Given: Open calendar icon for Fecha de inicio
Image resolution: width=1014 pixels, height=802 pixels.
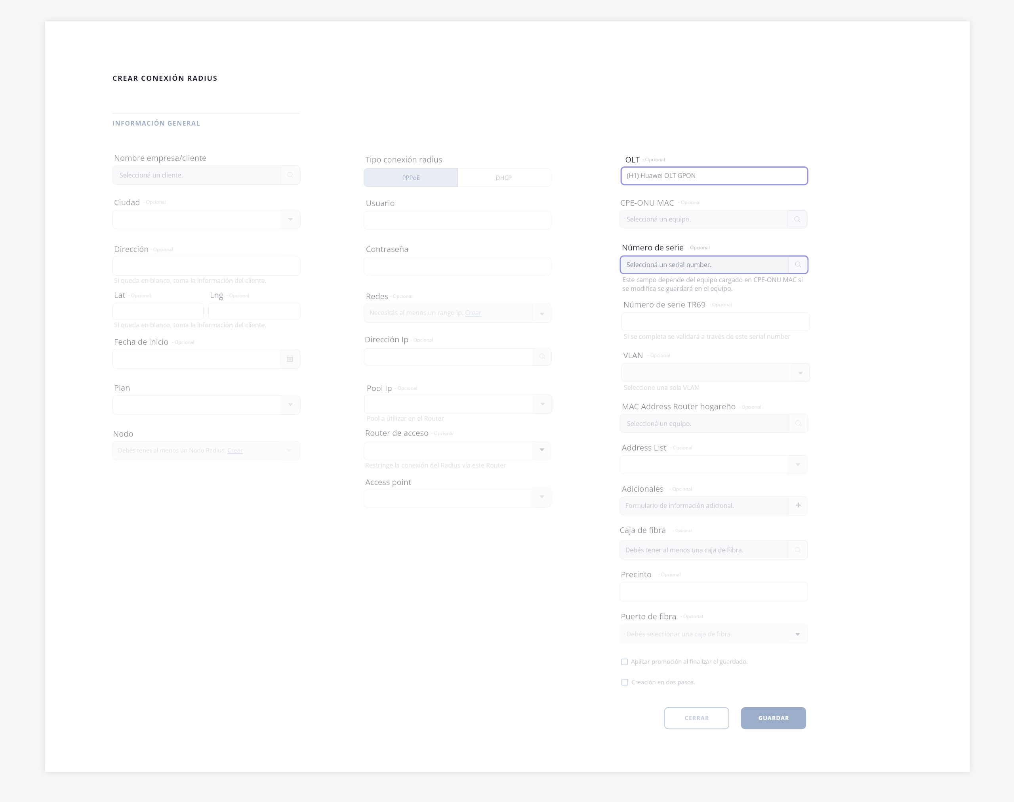Looking at the screenshot, I should click(290, 359).
